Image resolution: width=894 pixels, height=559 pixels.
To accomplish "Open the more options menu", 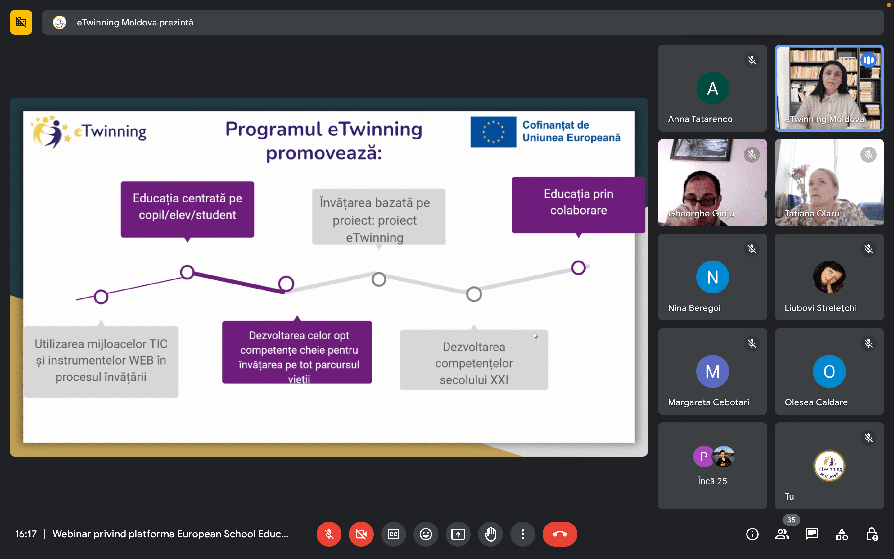I will [x=522, y=534].
